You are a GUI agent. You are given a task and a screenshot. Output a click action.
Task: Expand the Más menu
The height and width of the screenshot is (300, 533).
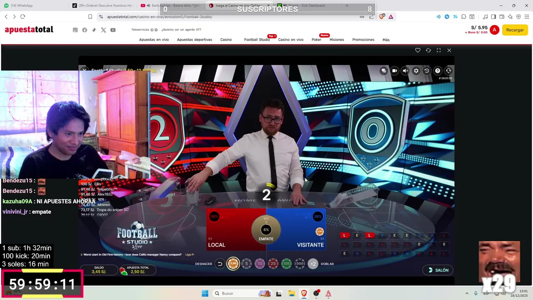click(x=386, y=40)
